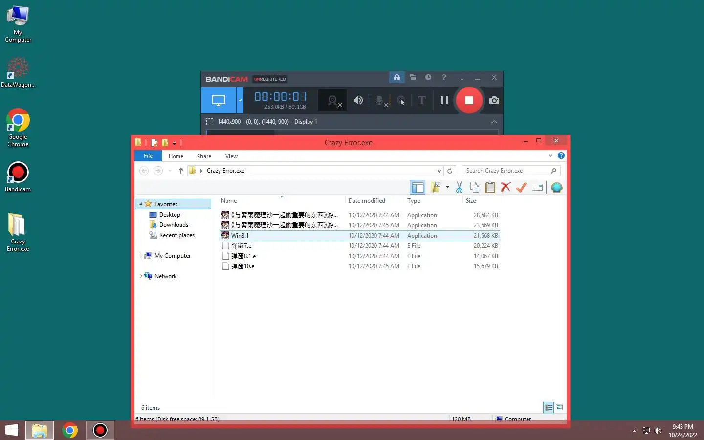The width and height of the screenshot is (704, 440).
Task: Select Desktop under Favorites
Action: (170, 215)
